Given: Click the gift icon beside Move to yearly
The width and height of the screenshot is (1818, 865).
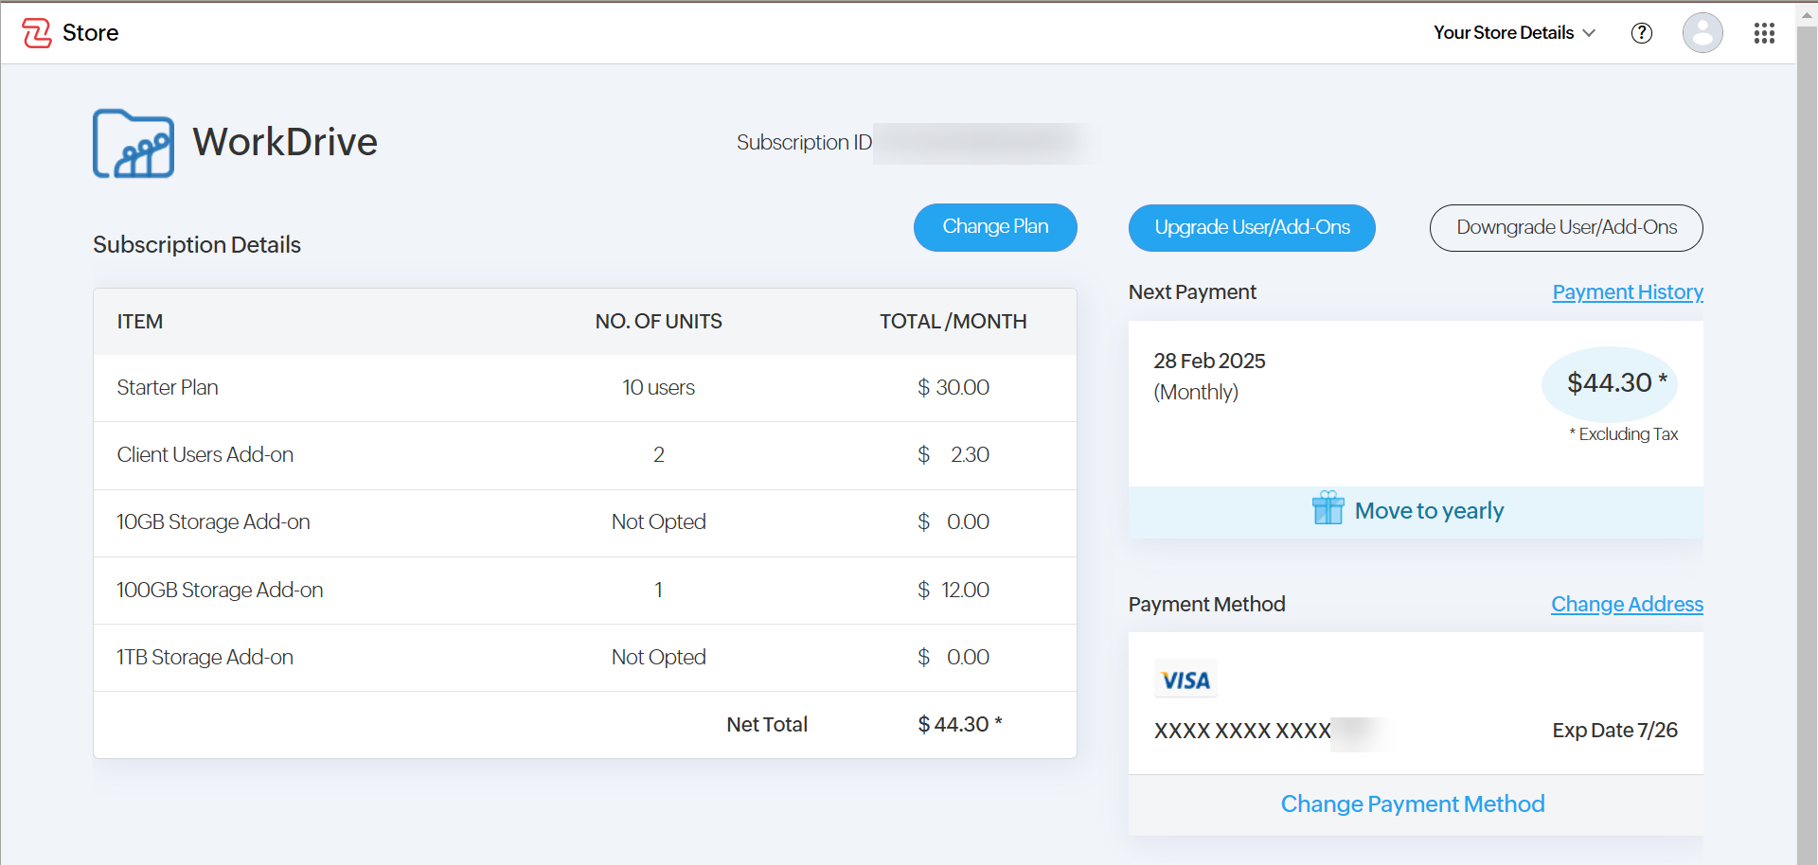Looking at the screenshot, I should pos(1328,508).
